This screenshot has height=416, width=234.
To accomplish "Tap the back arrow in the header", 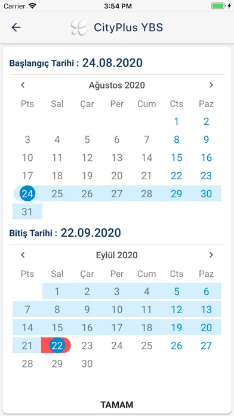I will click(x=16, y=27).
